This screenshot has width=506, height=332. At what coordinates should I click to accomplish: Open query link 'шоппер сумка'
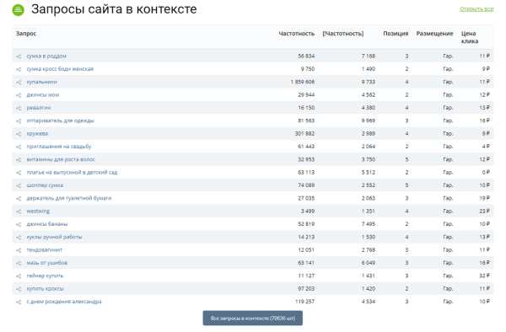click(x=45, y=185)
